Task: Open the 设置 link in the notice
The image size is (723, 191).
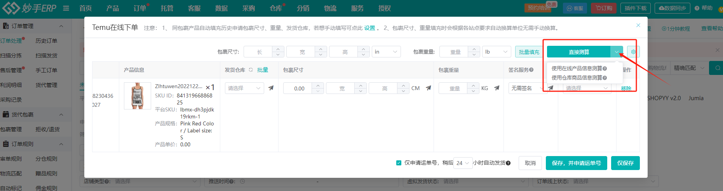Action: point(369,28)
